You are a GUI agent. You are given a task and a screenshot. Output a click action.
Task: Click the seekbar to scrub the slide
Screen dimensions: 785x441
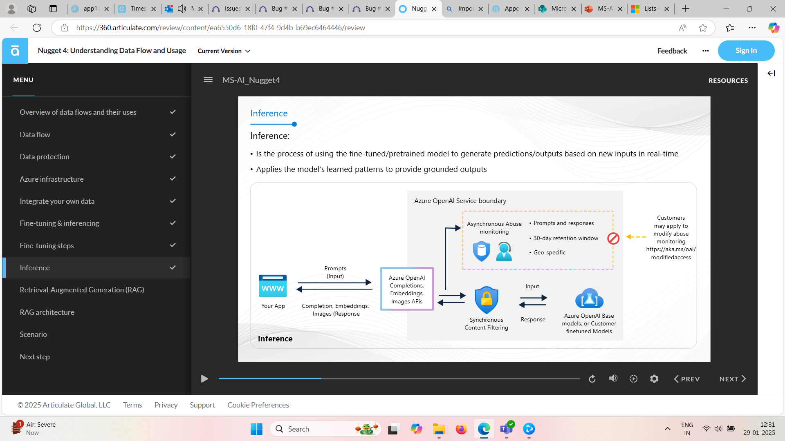[399, 379]
